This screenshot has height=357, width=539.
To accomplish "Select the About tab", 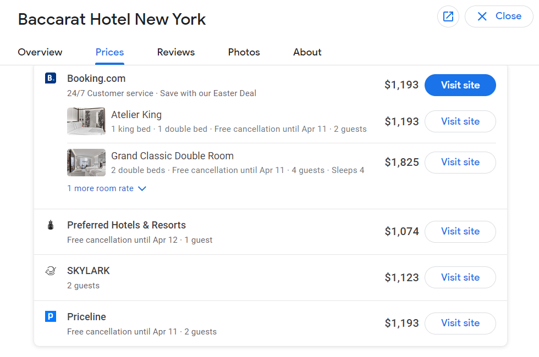I will pyautogui.click(x=307, y=52).
